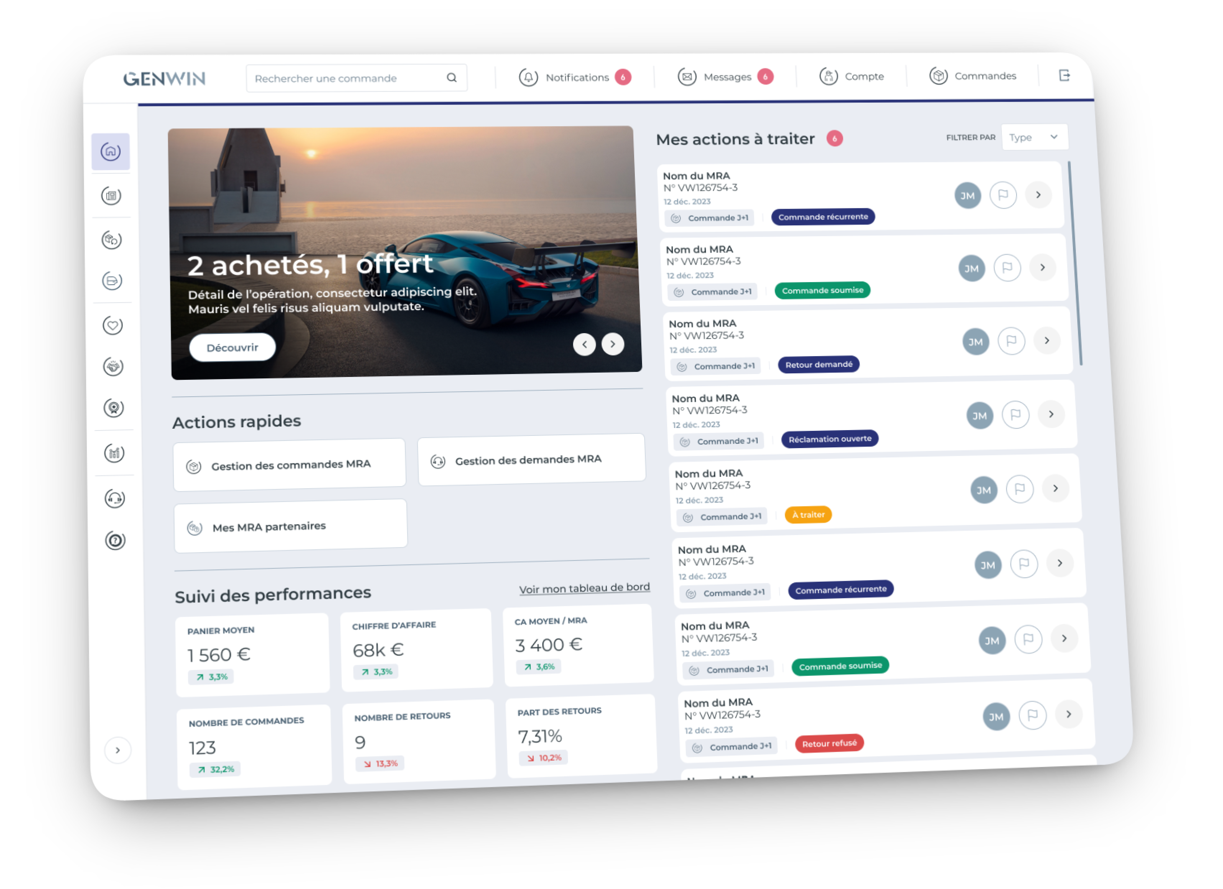Click the 10,2% trend chip
Image resolution: width=1223 pixels, height=889 pixels.
coord(544,758)
